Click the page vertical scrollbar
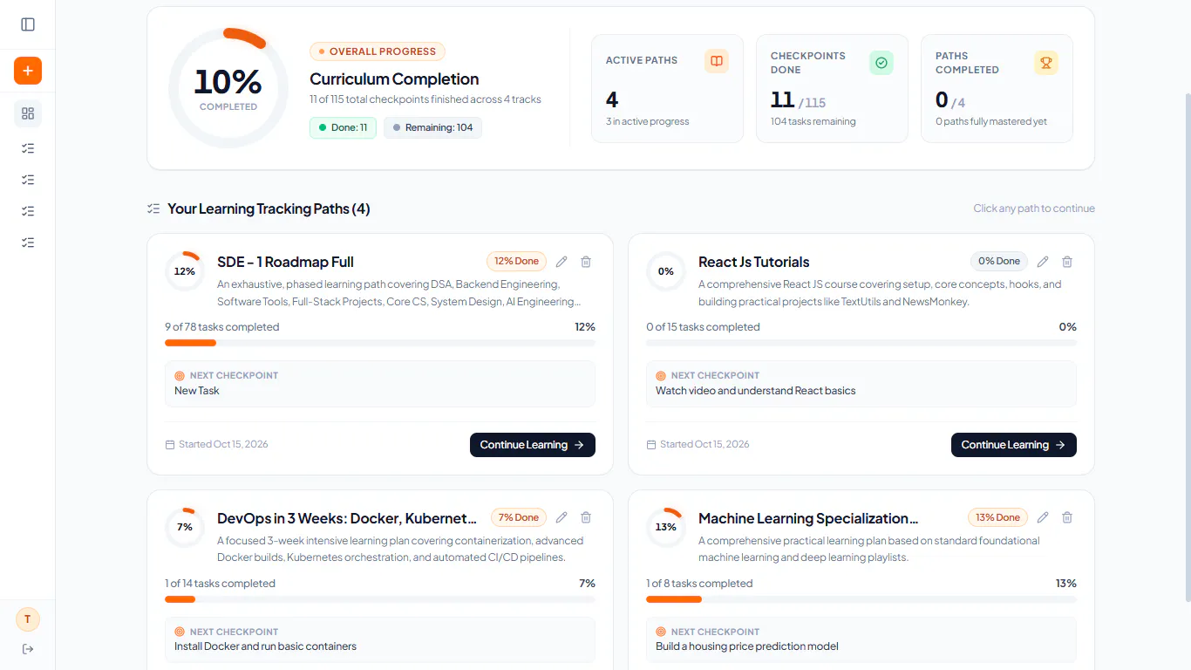Image resolution: width=1191 pixels, height=670 pixels. [x=1187, y=347]
